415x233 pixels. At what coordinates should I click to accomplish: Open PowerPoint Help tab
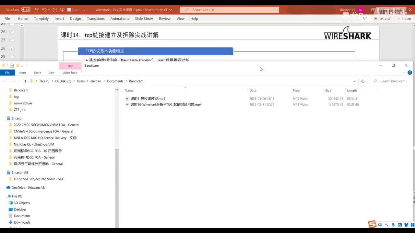(x=194, y=19)
